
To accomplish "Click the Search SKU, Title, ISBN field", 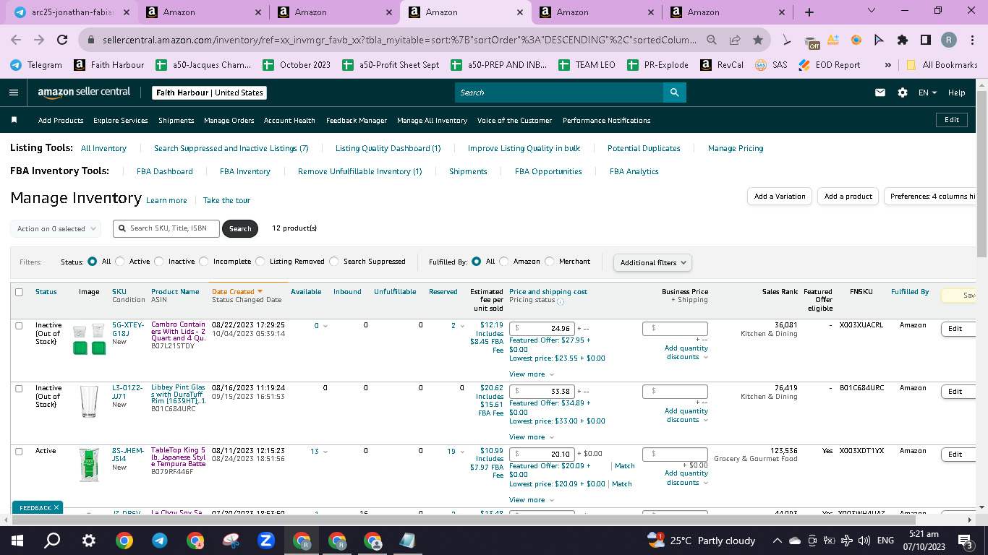I will click(x=166, y=228).
